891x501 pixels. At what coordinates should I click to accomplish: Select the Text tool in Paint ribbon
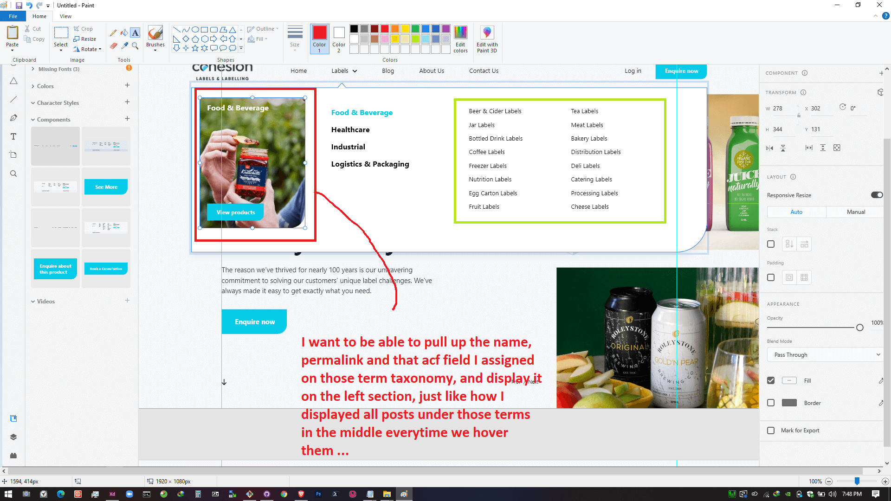click(135, 33)
